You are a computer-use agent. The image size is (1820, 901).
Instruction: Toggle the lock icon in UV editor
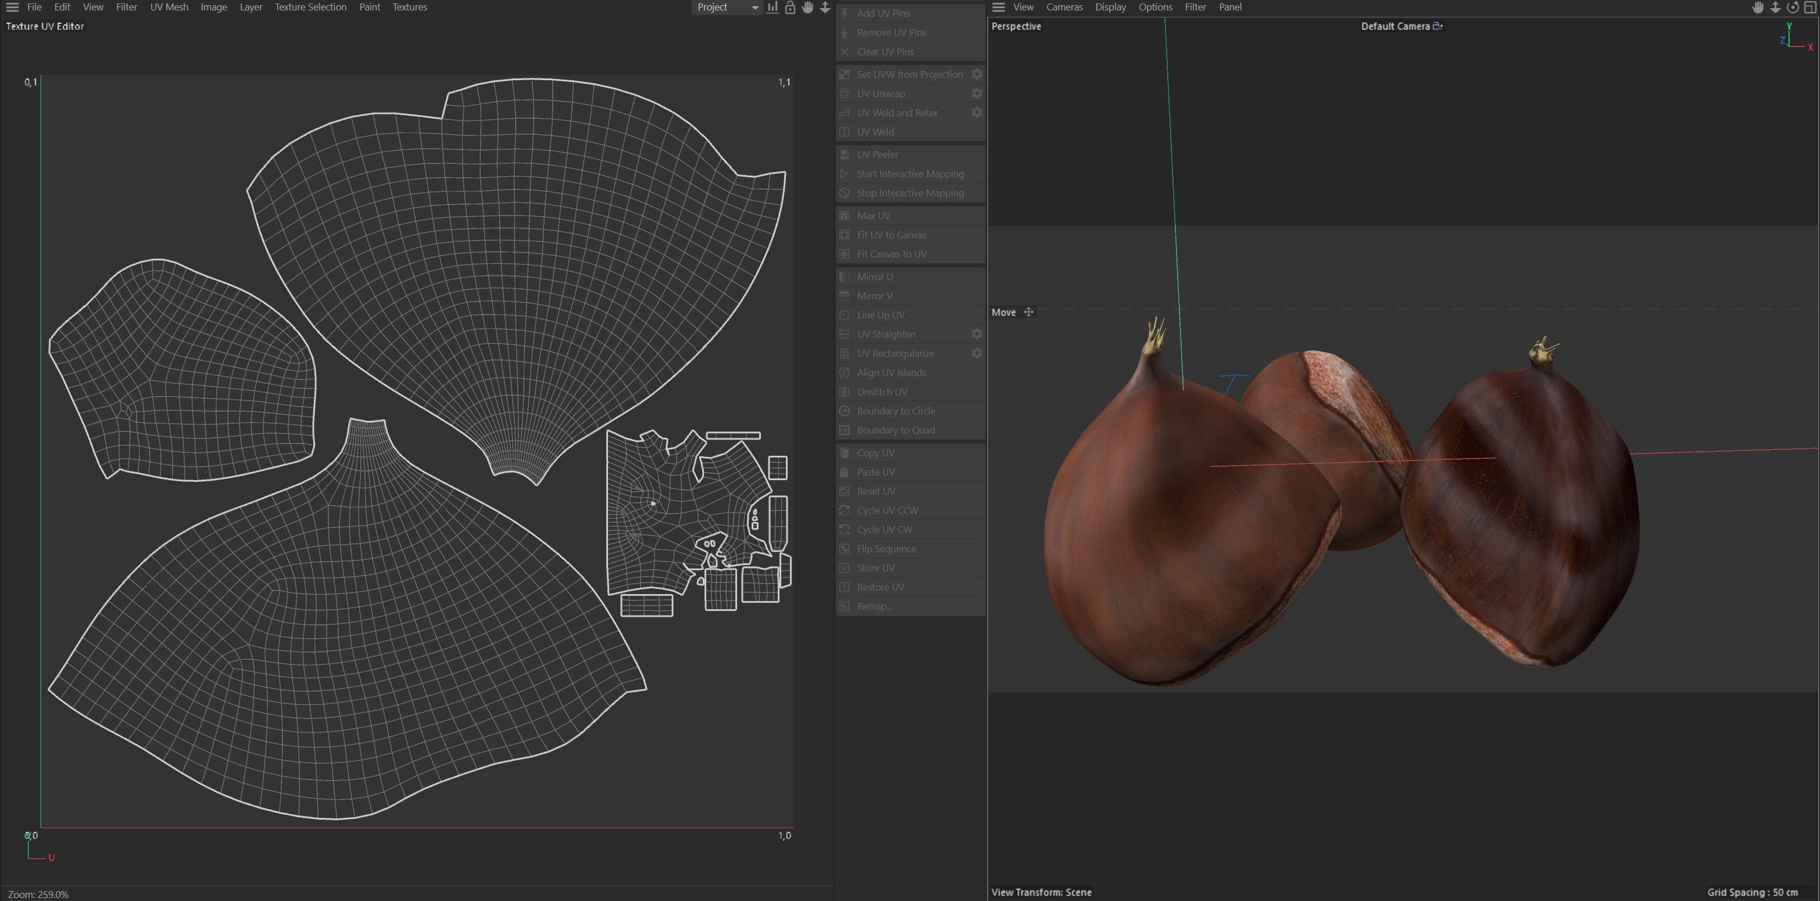(x=790, y=7)
